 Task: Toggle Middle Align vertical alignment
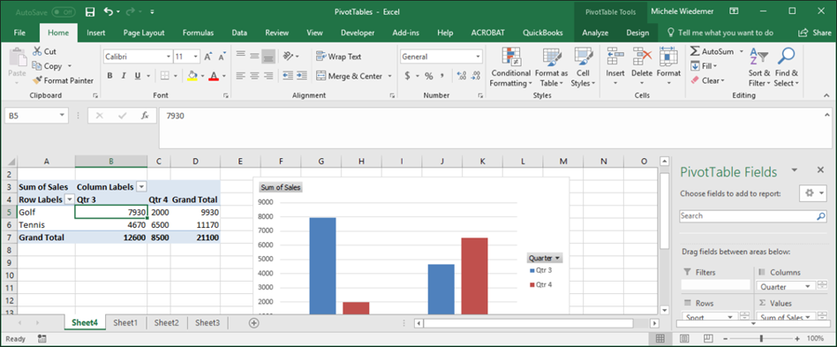pos(254,56)
